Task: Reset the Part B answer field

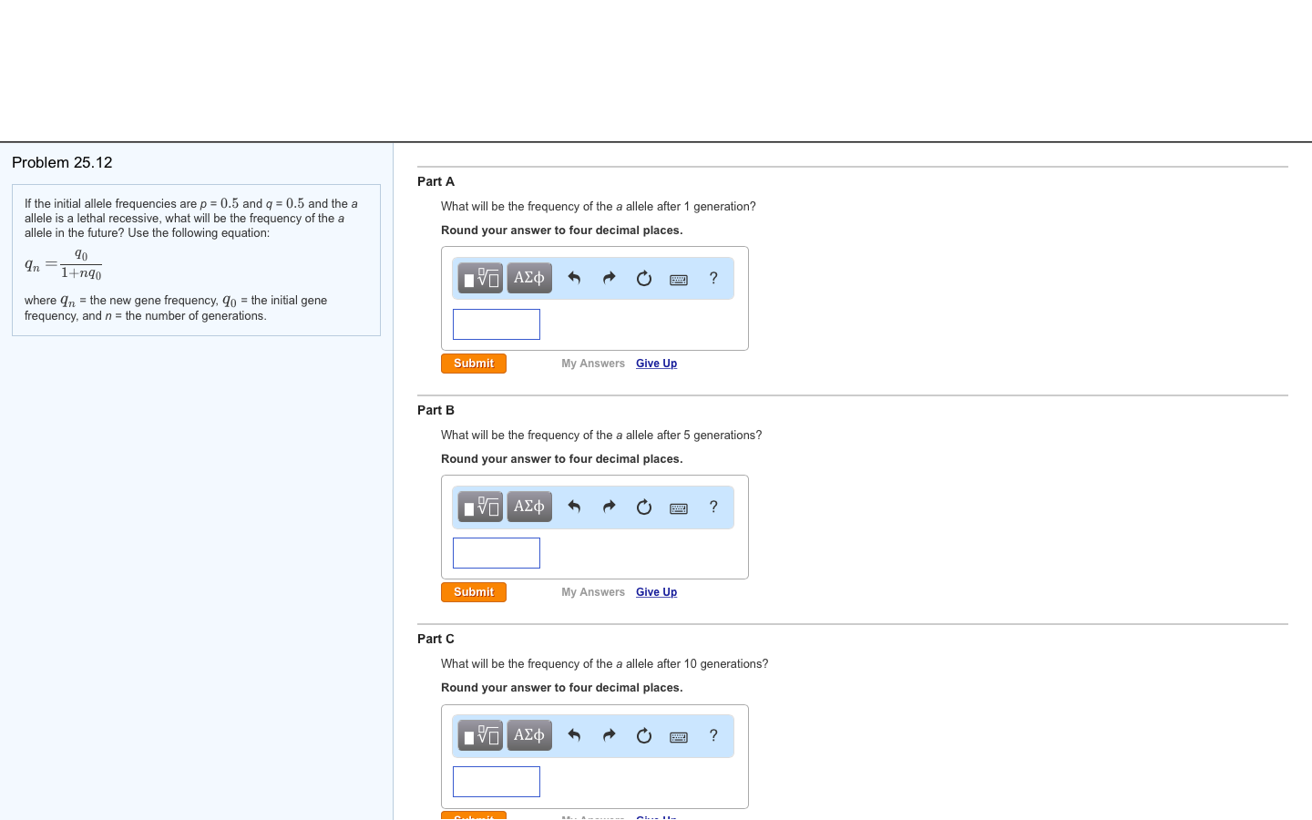Action: [x=644, y=507]
